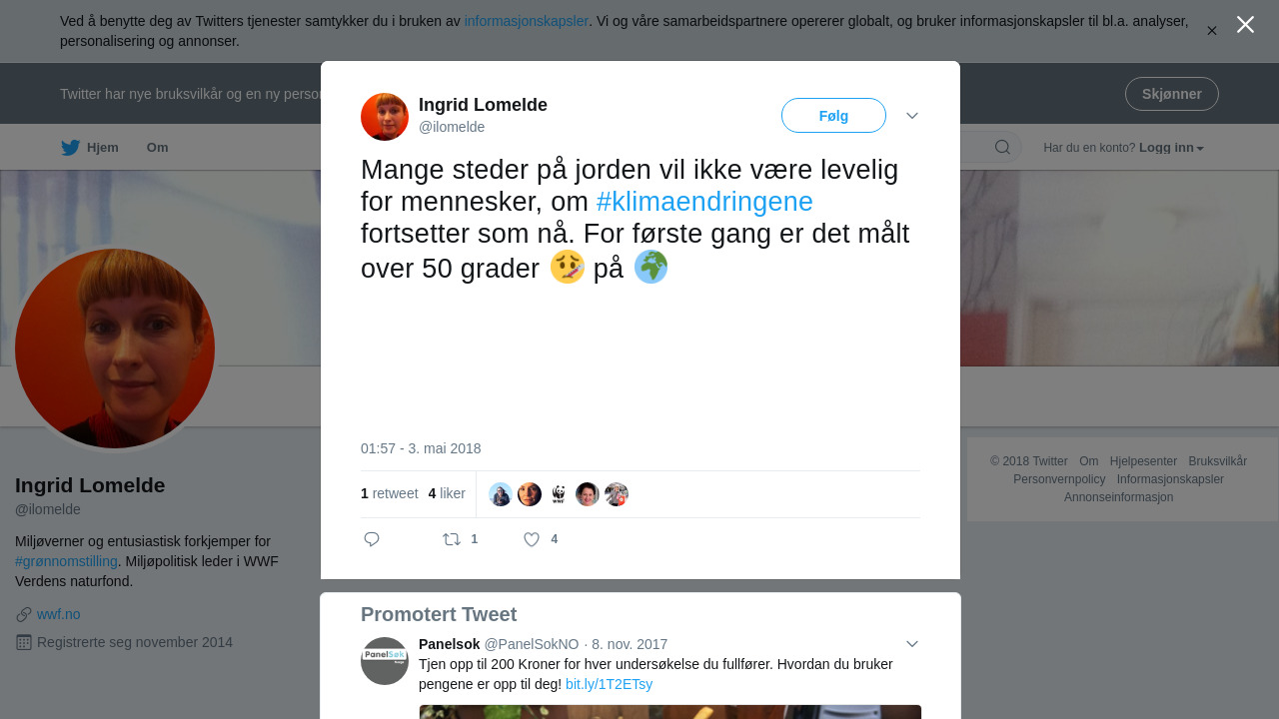This screenshot has height=719, width=1279.
Task: Open the #klimaendringene hashtag link
Action: [x=704, y=202]
